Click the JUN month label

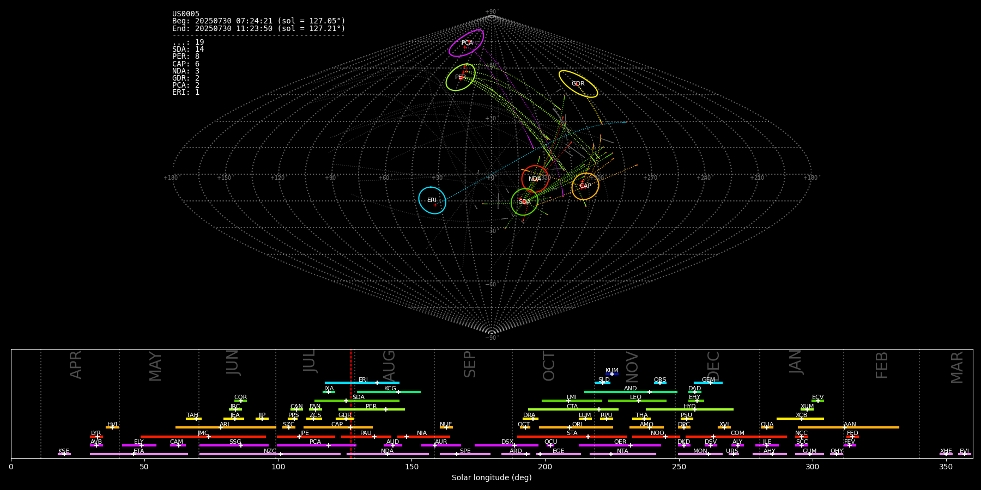coord(233,363)
